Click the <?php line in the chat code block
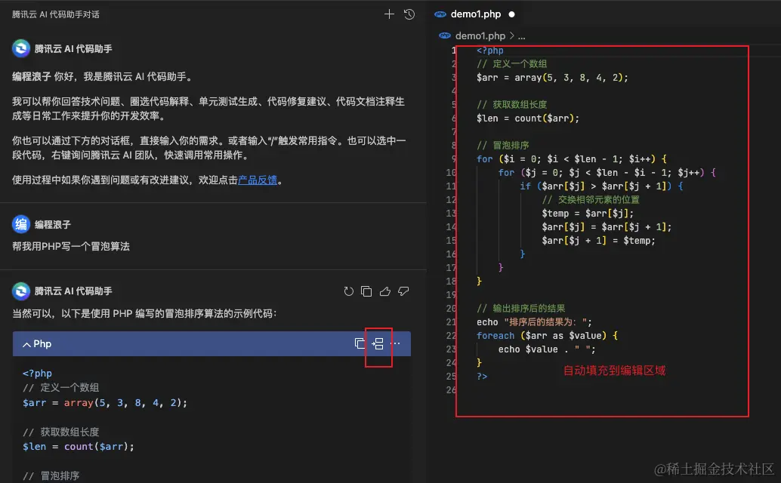This screenshot has width=781, height=483. [x=37, y=373]
